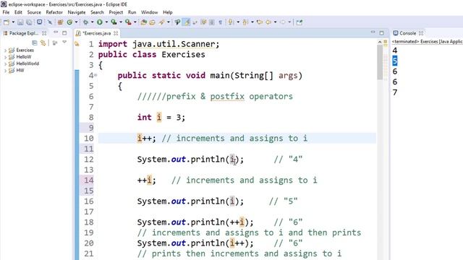Jump to previous annotation arrow icon
The height and width of the screenshot is (260, 463).
coord(245,22)
